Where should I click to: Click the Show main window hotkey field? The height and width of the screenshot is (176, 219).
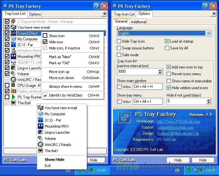pyautogui.click(x=147, y=87)
